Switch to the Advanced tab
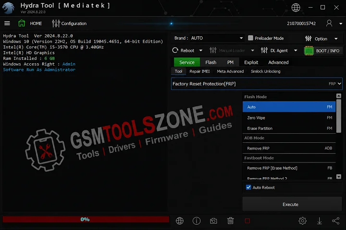Image resolution: width=346 pixels, height=230 pixels. [x=278, y=62]
